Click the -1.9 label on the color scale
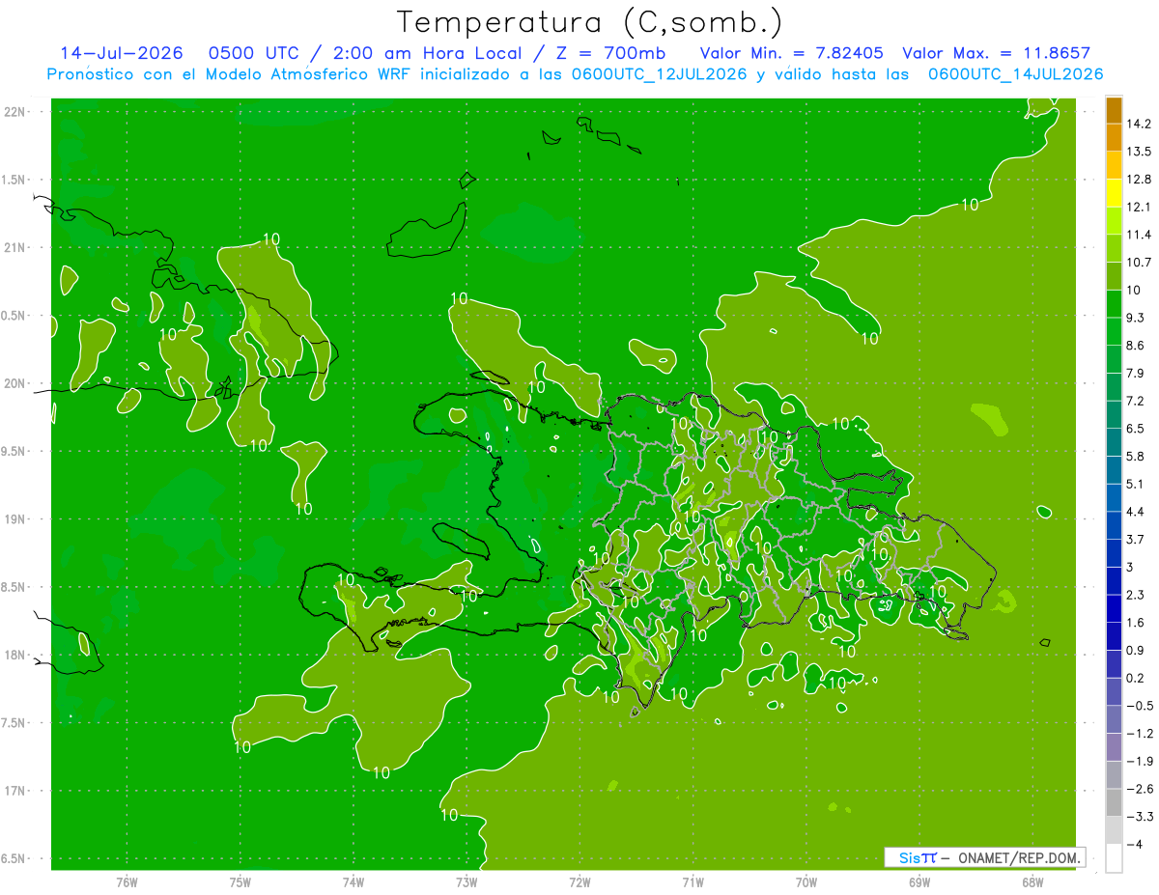The image size is (1159, 895). (x=1139, y=761)
